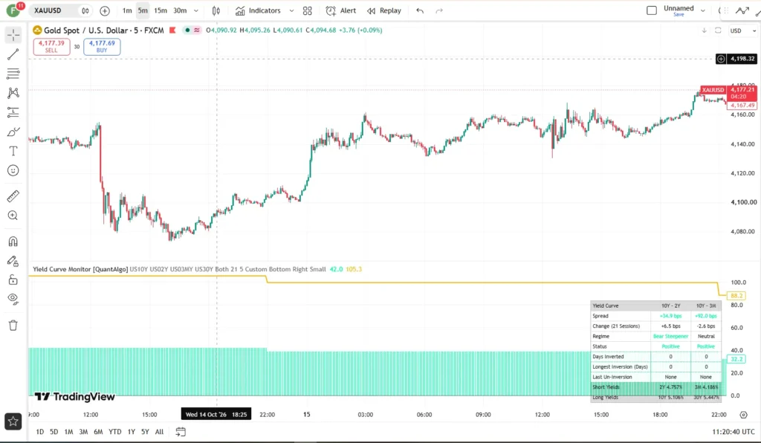Click the BUY 4,177.69 button

(x=102, y=47)
